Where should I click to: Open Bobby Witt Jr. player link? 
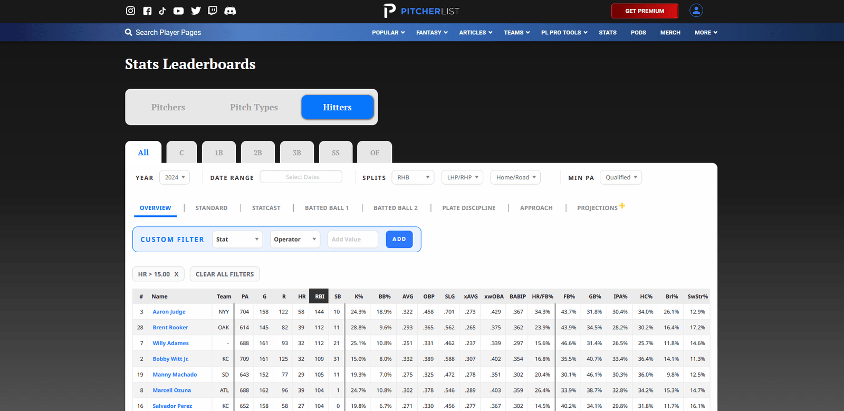170,359
